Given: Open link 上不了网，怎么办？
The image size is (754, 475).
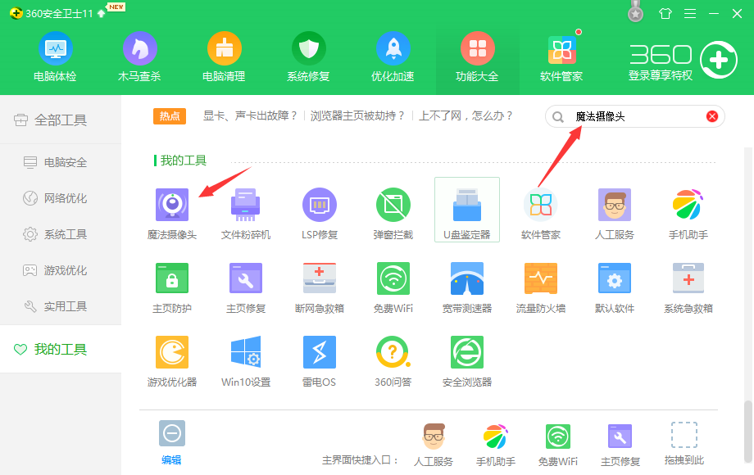Looking at the screenshot, I should pyautogui.click(x=466, y=115).
